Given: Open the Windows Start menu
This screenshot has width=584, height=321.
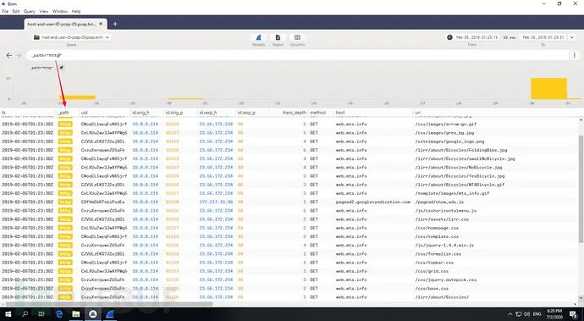Looking at the screenshot, I should coord(8,314).
